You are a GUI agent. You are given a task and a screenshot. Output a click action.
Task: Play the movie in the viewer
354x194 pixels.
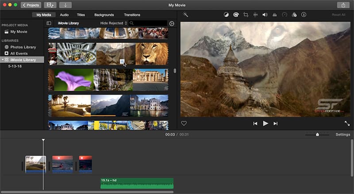pos(265,123)
